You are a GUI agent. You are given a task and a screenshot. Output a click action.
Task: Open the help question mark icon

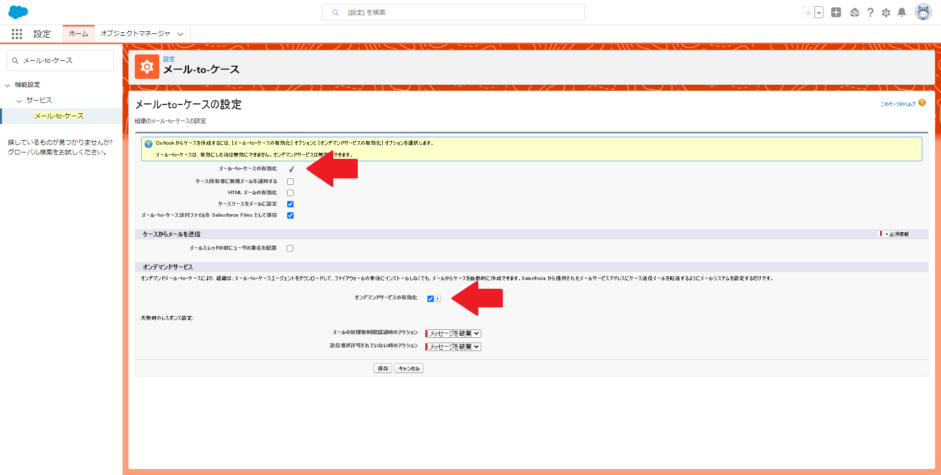[870, 13]
